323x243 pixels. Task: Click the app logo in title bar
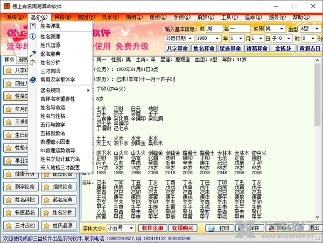6,6
